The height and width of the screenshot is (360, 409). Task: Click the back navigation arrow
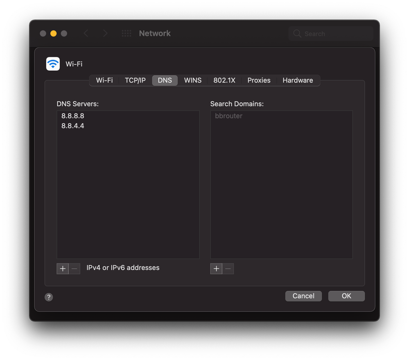click(x=86, y=33)
